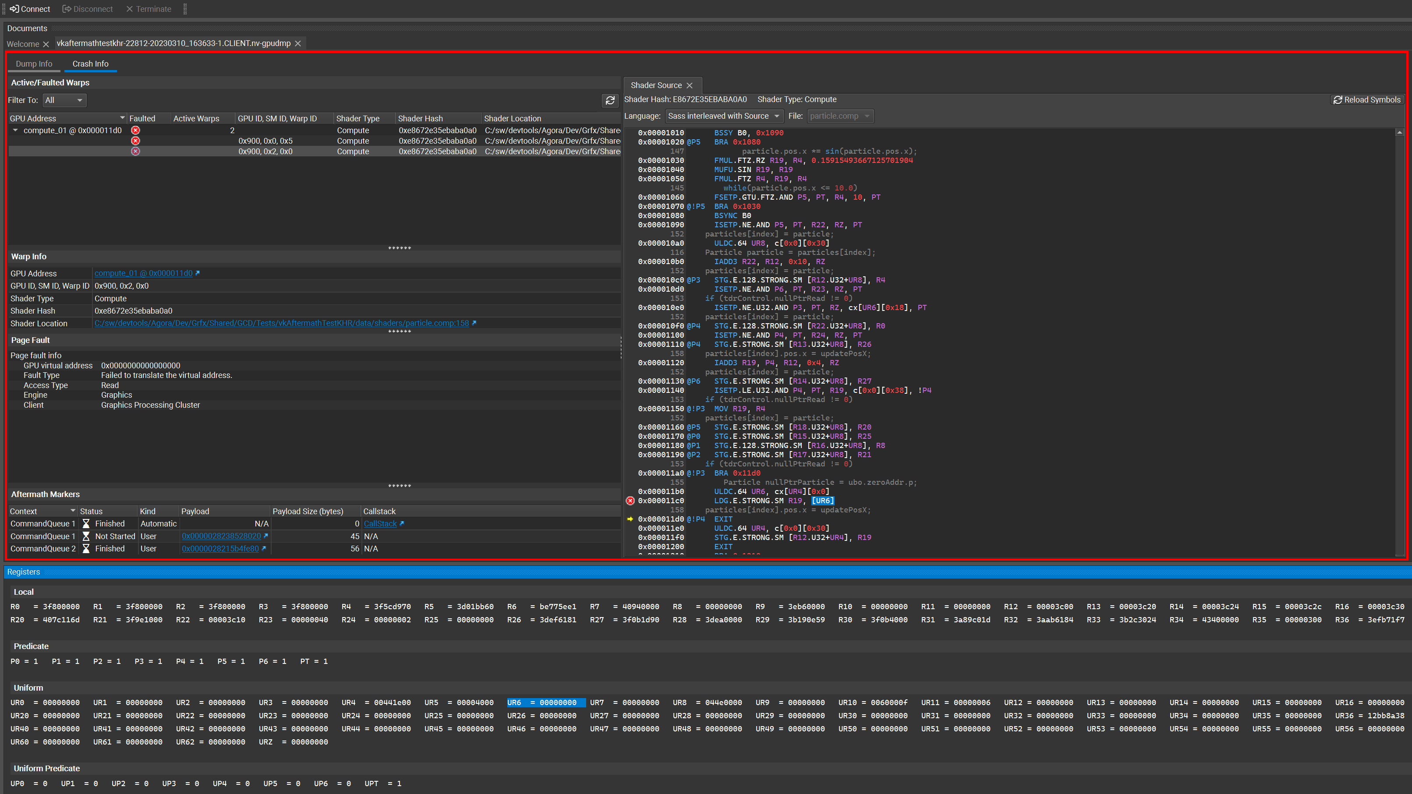
Task: Click the shader location file link in Warp Info
Action: (281, 323)
